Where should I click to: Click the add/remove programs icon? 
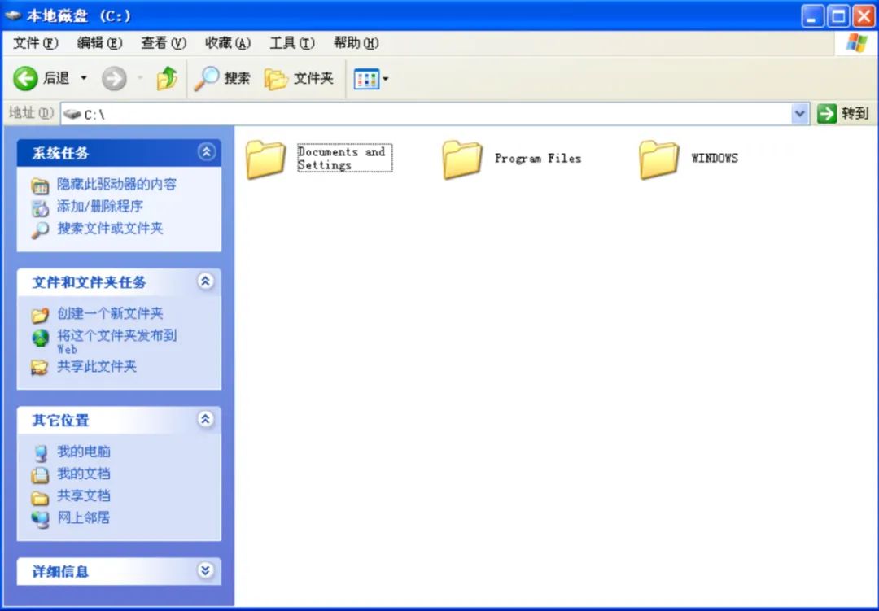coord(40,208)
